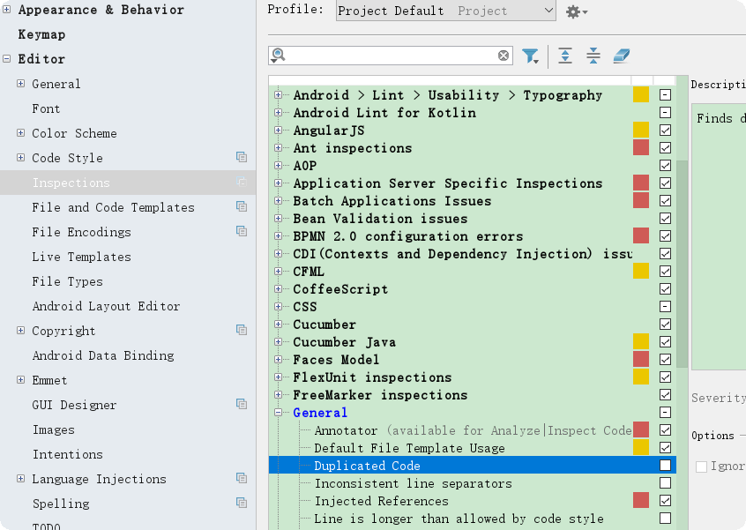Screen dimensions: 746x530
Task: Toggle Inconsistent line separators checkbox
Action: [665, 483]
